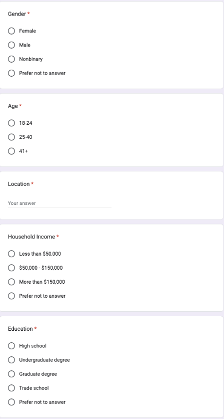Click the Household Income question title
The image size is (224, 419).
pos(31,237)
